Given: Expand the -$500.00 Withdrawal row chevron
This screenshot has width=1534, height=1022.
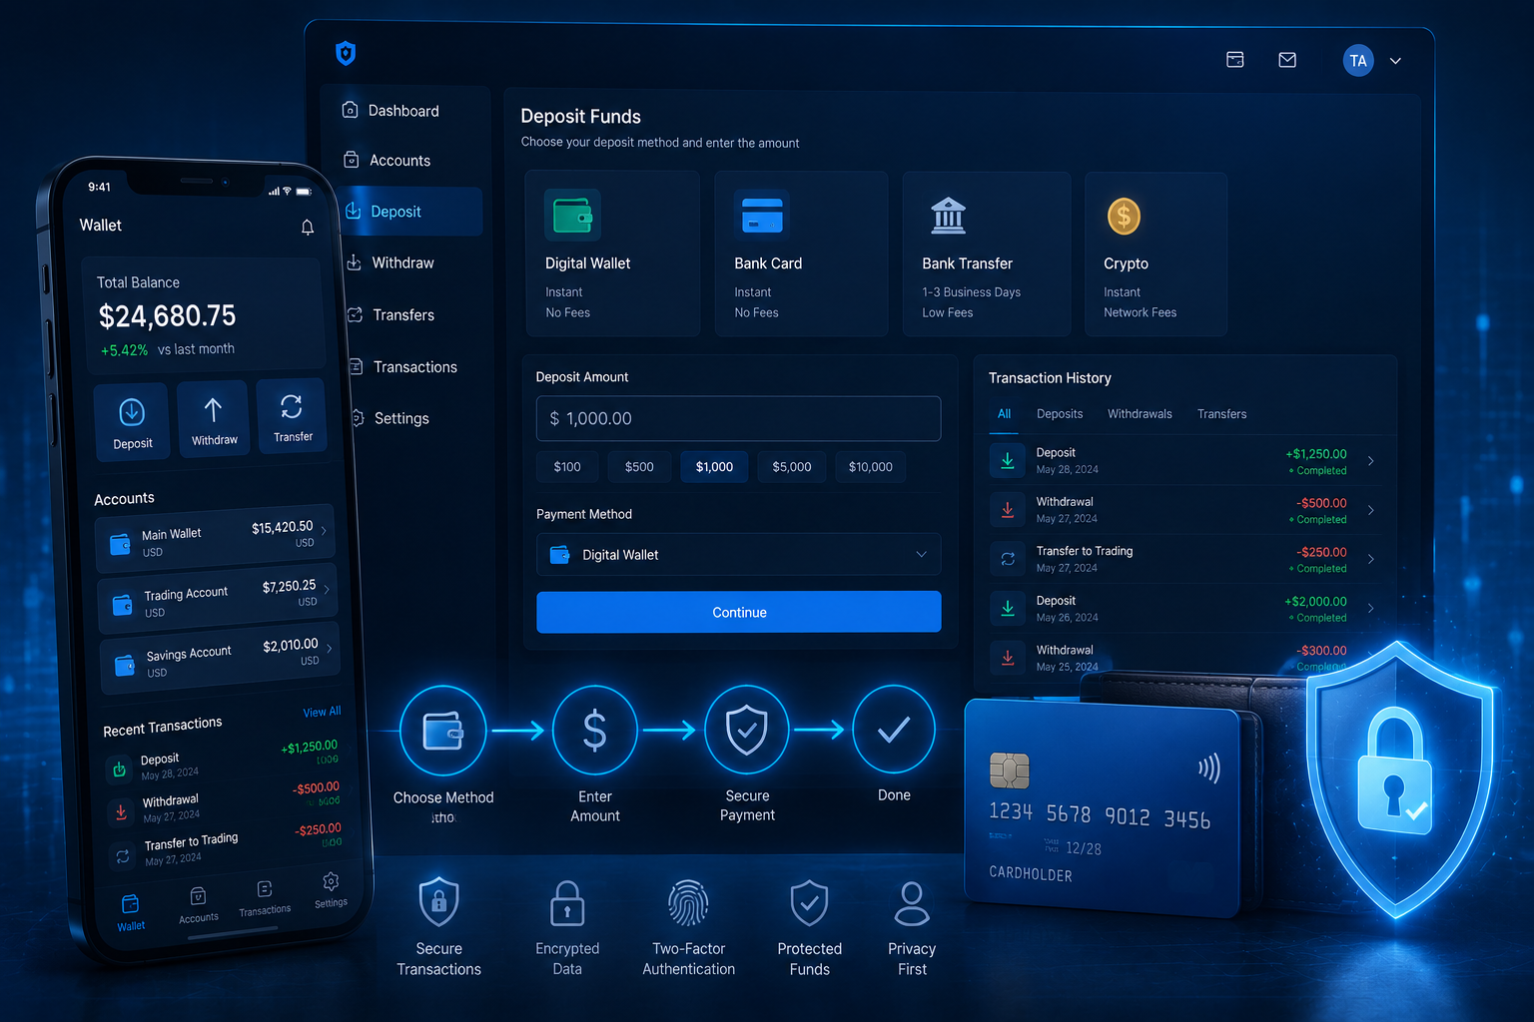Looking at the screenshot, I should pos(1371,510).
